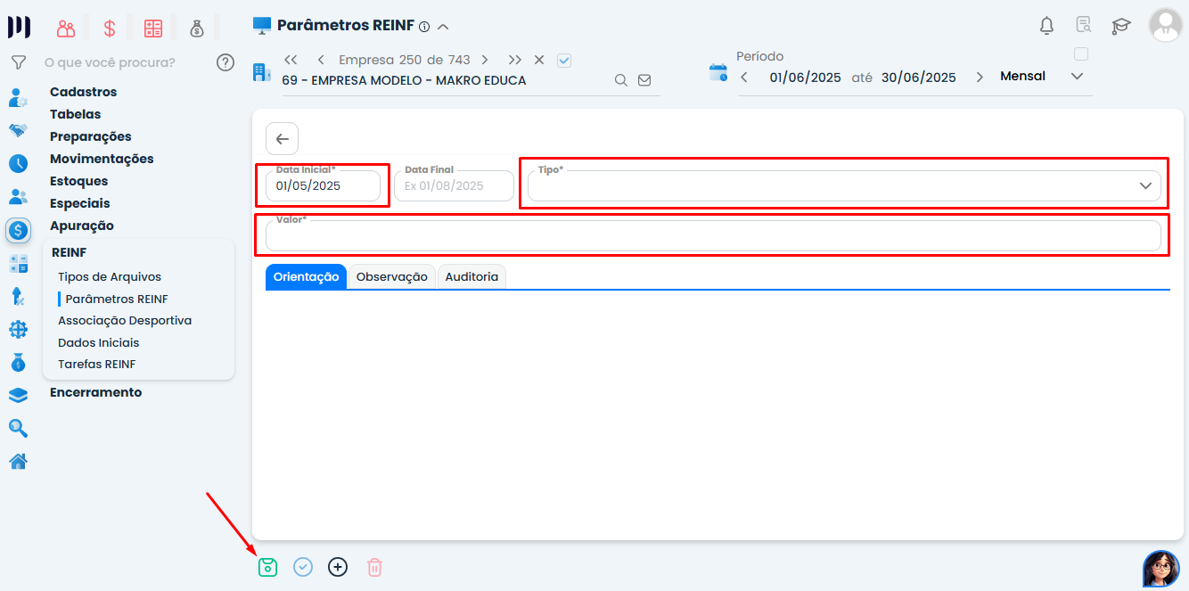
Task: Open the money bag module in top bar
Action: [197, 29]
